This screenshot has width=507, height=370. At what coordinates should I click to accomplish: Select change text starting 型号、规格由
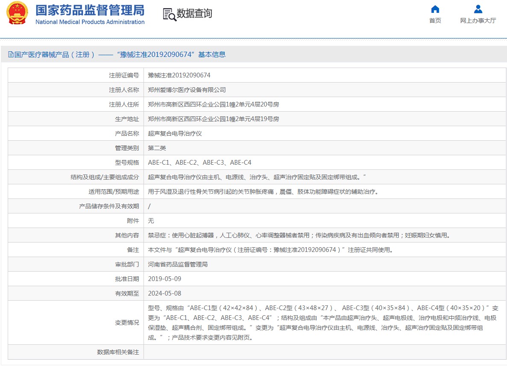click(323, 323)
